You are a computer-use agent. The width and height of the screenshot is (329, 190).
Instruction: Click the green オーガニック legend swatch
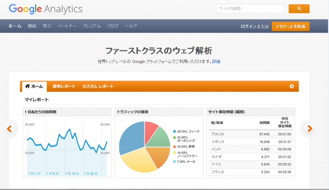pos(174,137)
